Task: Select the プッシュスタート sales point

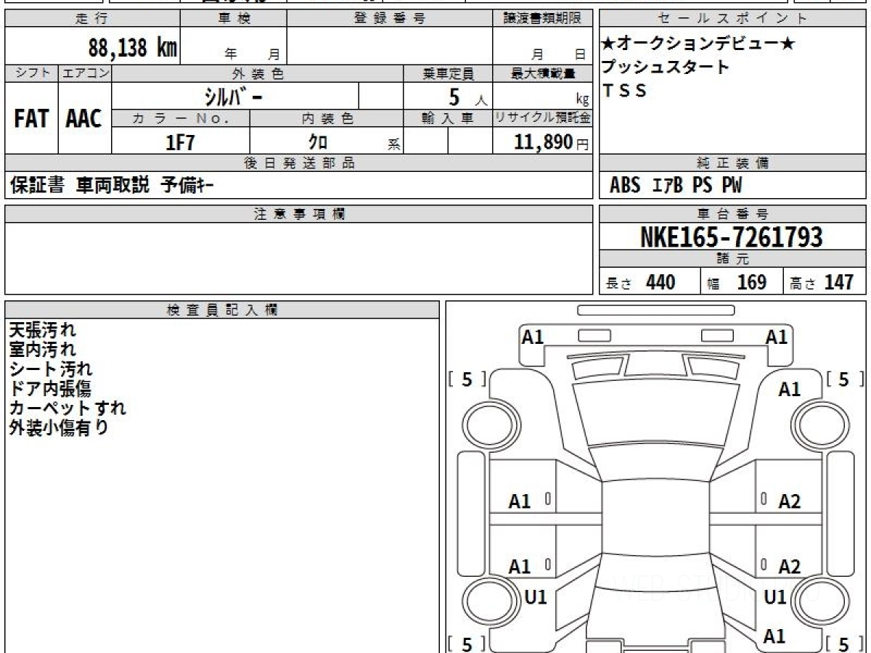Action: [x=666, y=67]
